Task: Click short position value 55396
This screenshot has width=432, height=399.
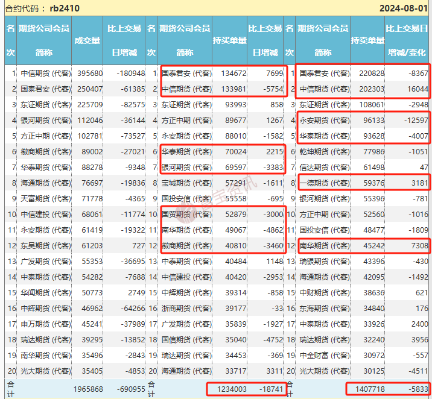Action: pyautogui.click(x=374, y=199)
